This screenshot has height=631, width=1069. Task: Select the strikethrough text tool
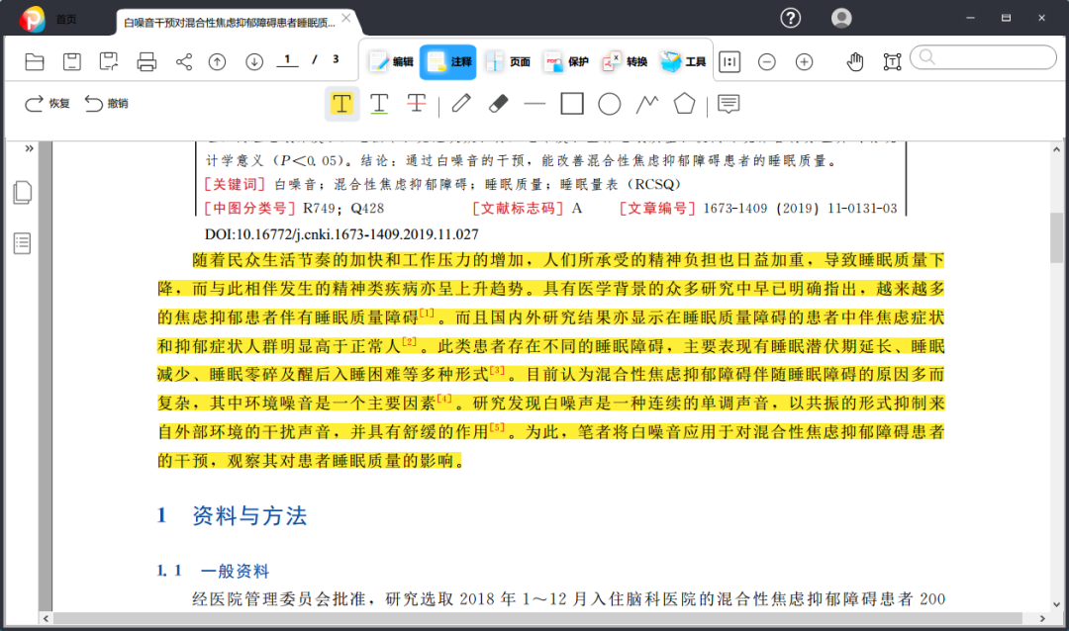pos(417,104)
